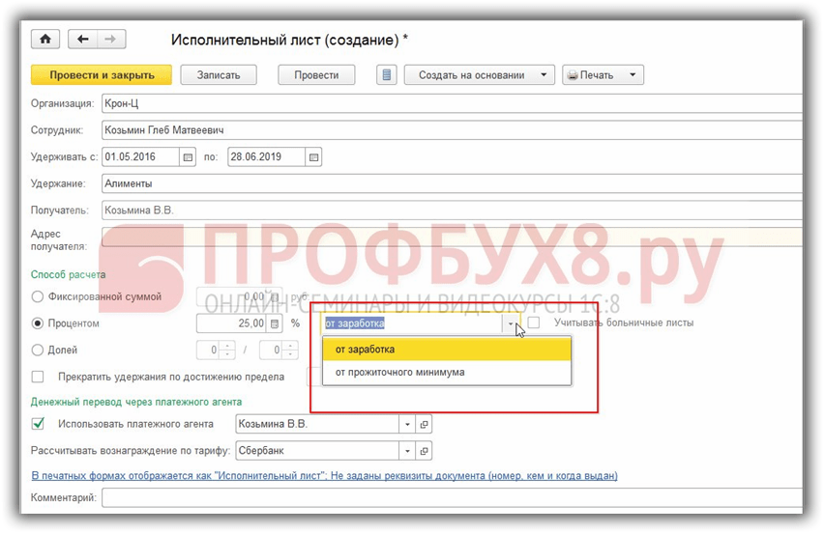Open the Козьмина В.В. payment agent record

click(x=424, y=423)
